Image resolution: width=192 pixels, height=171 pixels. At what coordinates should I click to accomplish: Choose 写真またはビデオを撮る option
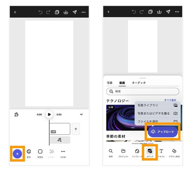click(x=157, y=113)
